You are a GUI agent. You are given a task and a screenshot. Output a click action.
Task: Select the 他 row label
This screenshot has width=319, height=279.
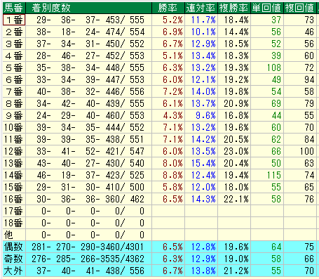pos(14,235)
